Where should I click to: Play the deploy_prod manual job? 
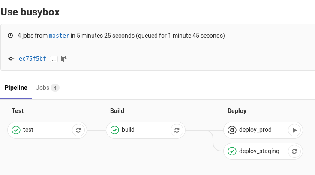tap(294, 130)
